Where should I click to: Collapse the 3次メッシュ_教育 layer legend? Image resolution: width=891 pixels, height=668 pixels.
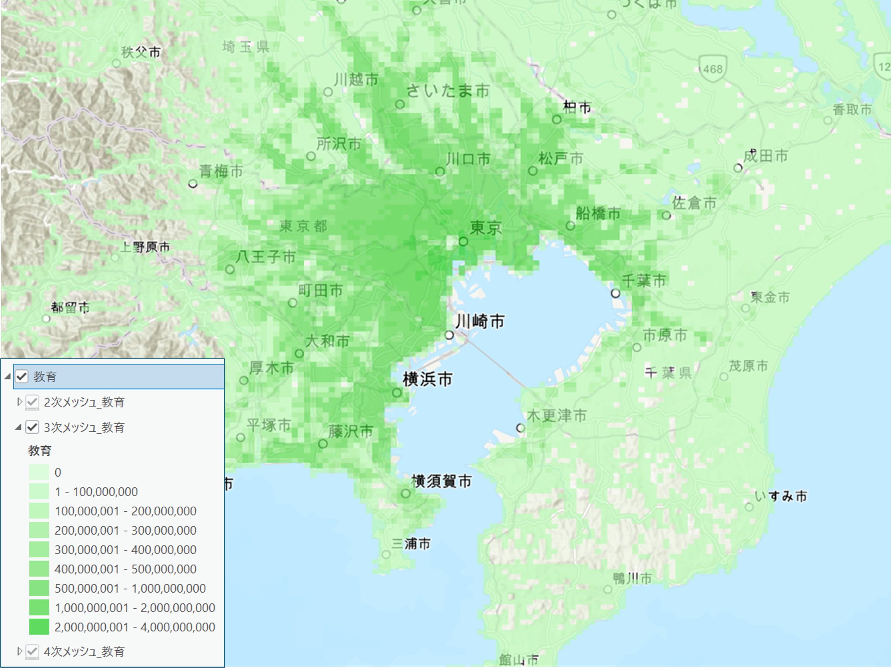(18, 427)
